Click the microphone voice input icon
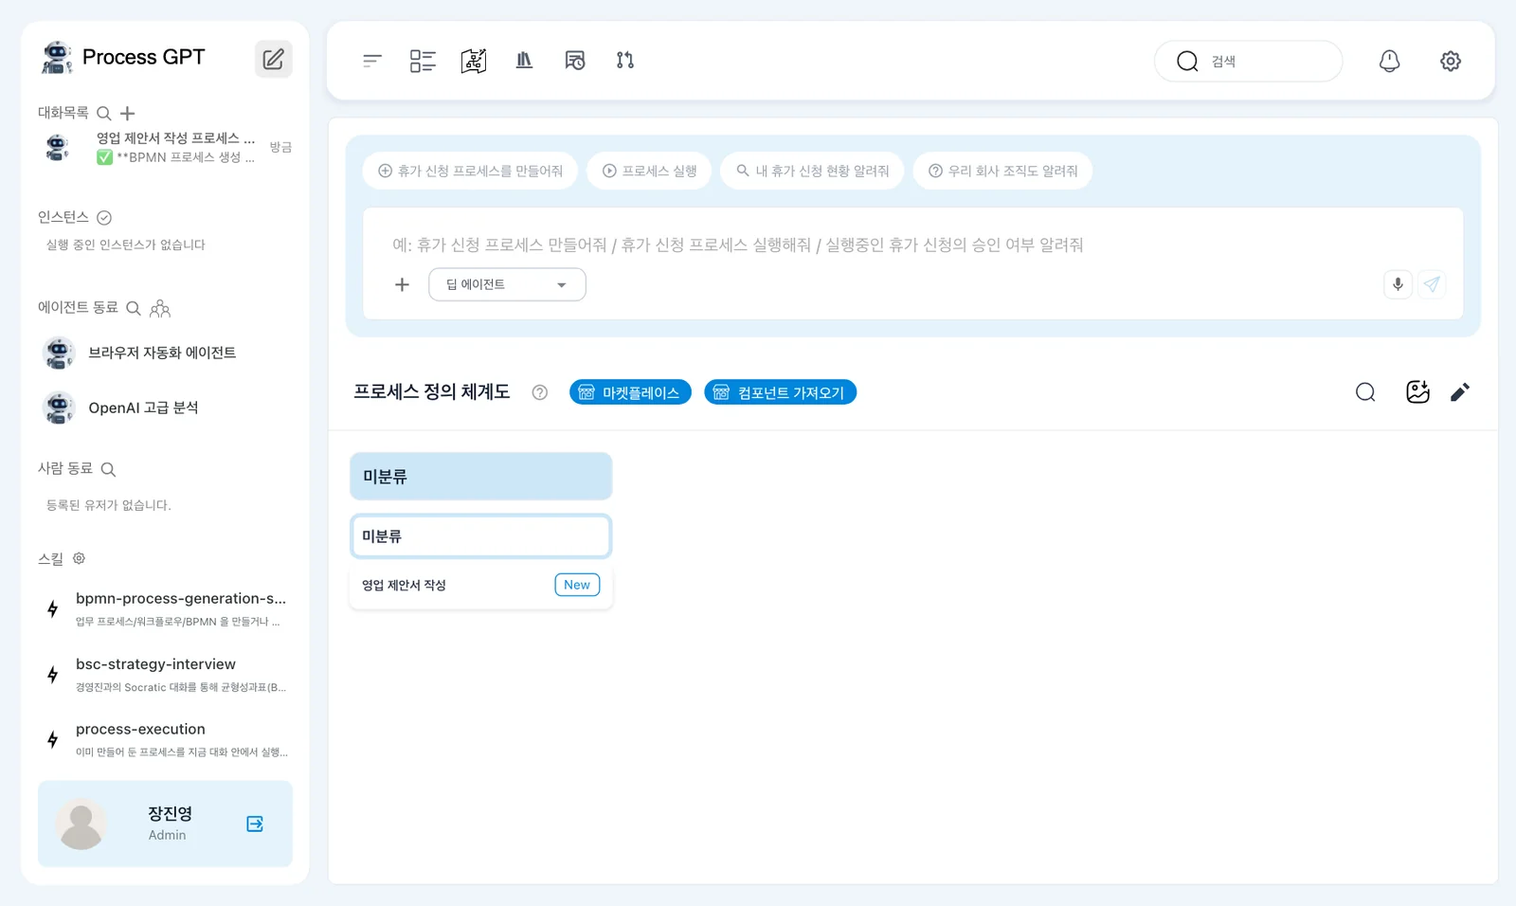The height and width of the screenshot is (906, 1516). (x=1398, y=284)
